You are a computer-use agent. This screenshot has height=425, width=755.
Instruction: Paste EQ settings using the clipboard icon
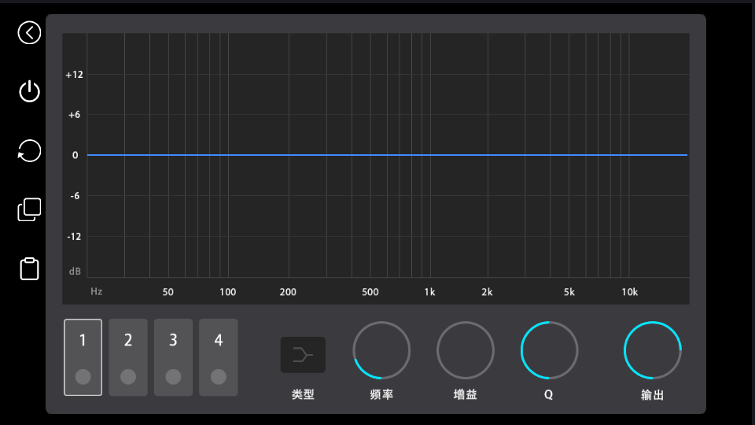pos(29,268)
